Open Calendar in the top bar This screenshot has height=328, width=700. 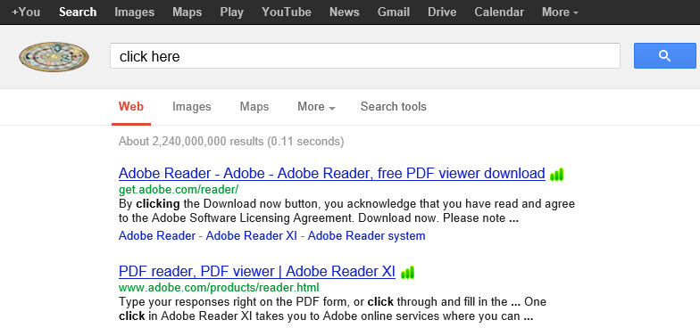pyautogui.click(x=499, y=12)
